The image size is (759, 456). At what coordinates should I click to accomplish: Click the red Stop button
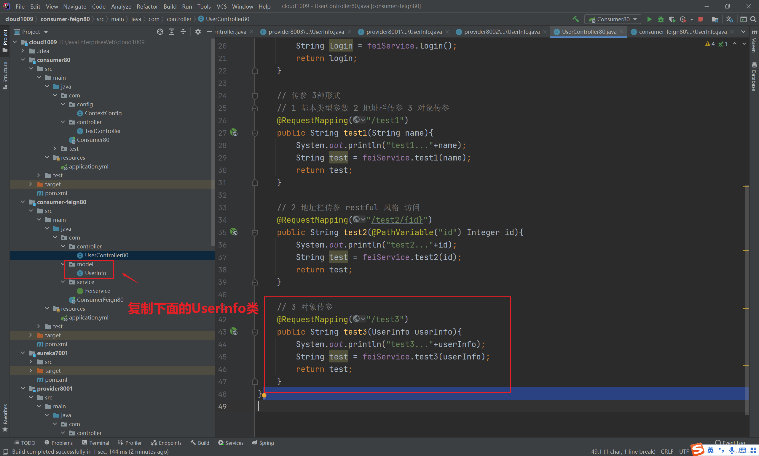pos(701,19)
